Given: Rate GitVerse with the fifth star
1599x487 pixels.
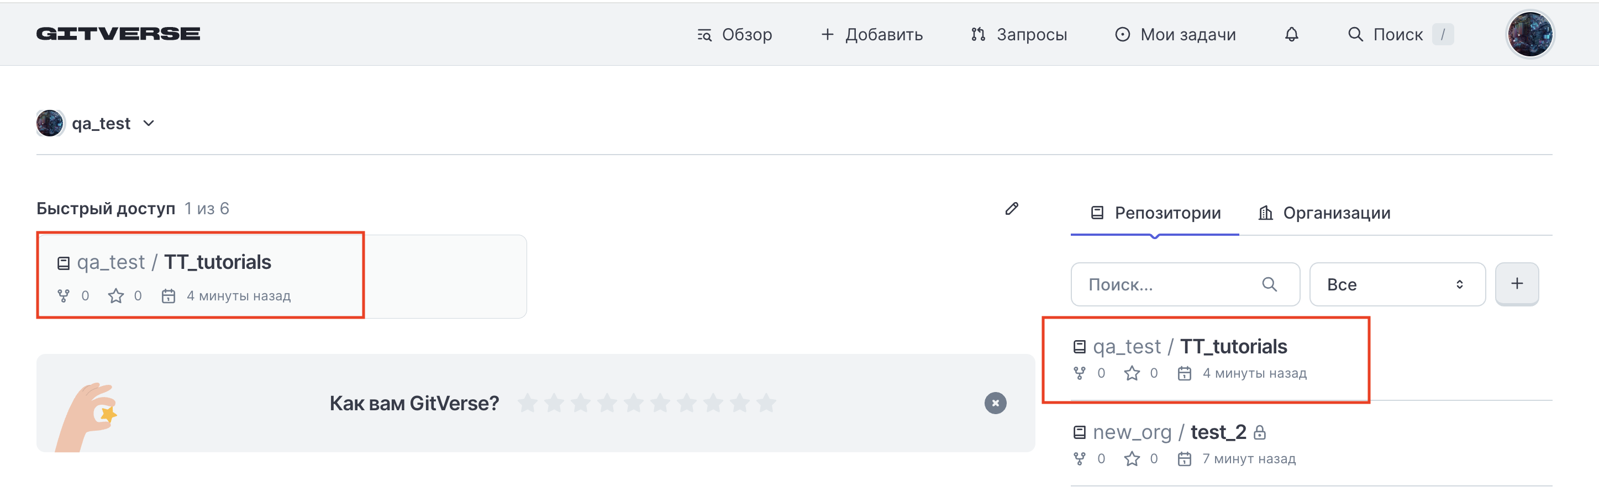Looking at the screenshot, I should (633, 403).
